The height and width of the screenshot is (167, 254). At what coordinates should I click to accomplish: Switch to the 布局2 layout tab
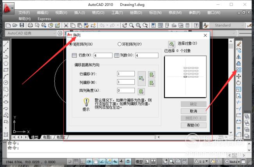pyautogui.click(x=61, y=137)
